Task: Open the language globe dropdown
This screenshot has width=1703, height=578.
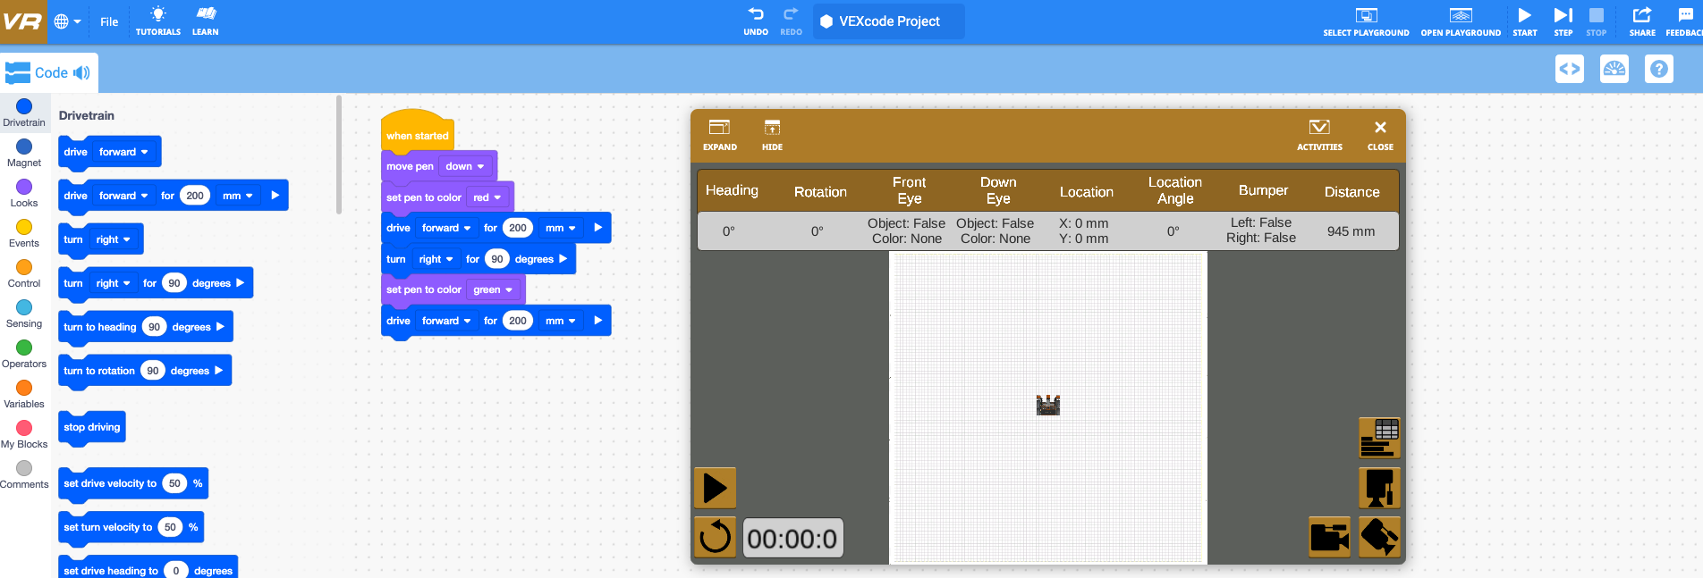Action: (x=67, y=21)
